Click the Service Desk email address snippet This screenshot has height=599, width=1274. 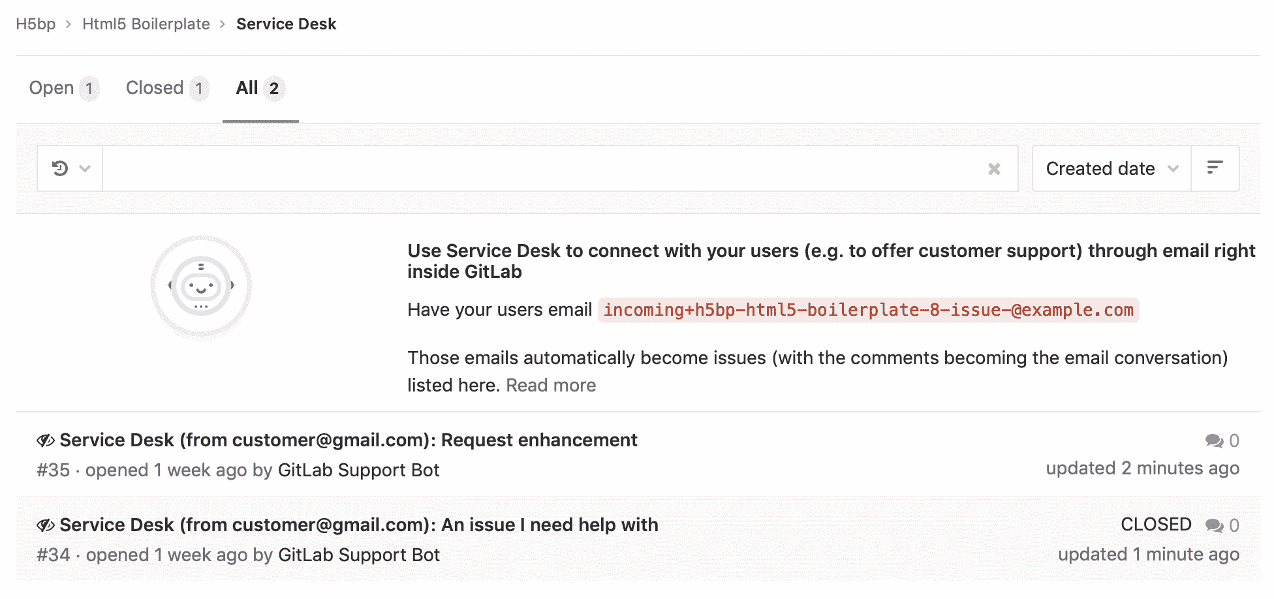point(867,311)
